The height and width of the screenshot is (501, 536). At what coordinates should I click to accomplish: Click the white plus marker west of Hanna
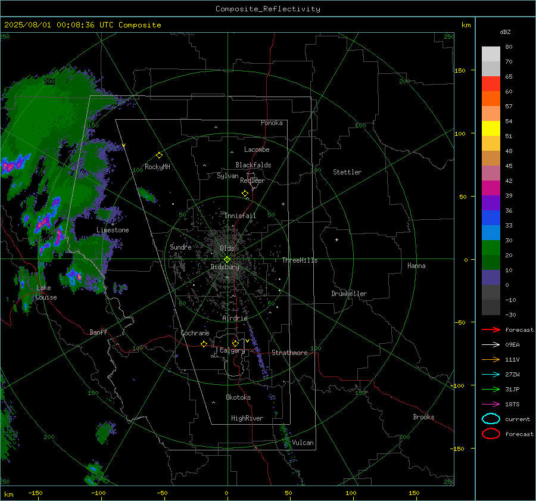(336, 239)
